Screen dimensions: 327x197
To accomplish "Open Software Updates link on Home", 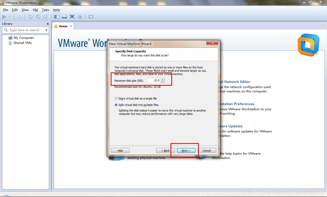I will coord(231,126).
